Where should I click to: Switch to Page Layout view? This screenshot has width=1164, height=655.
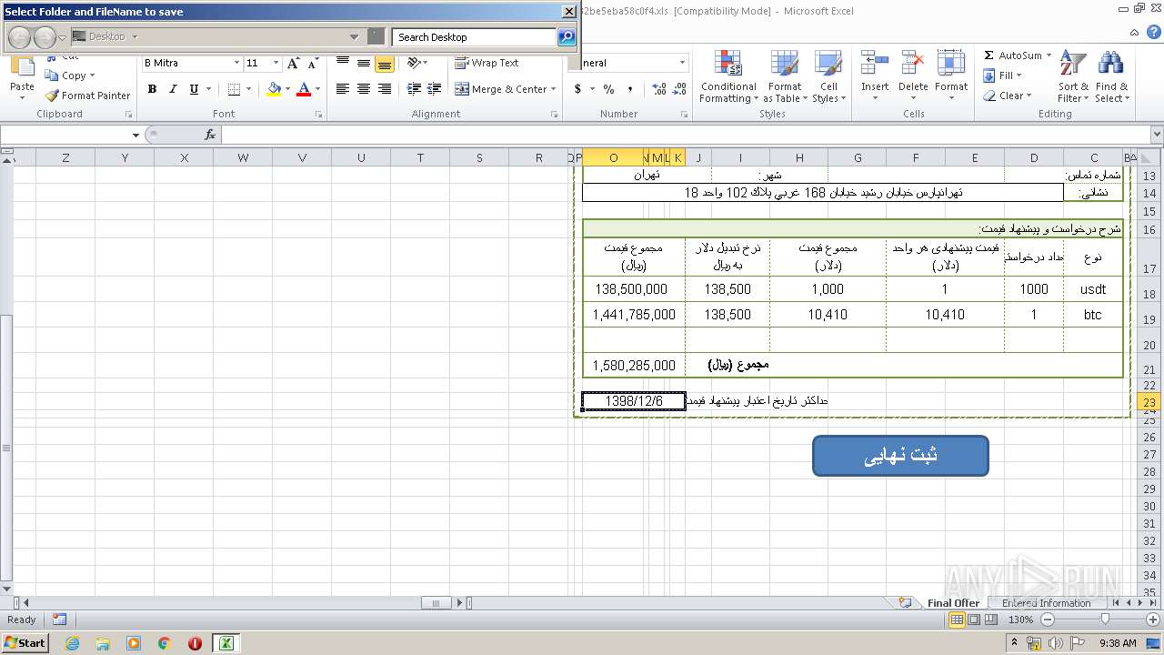click(x=975, y=620)
